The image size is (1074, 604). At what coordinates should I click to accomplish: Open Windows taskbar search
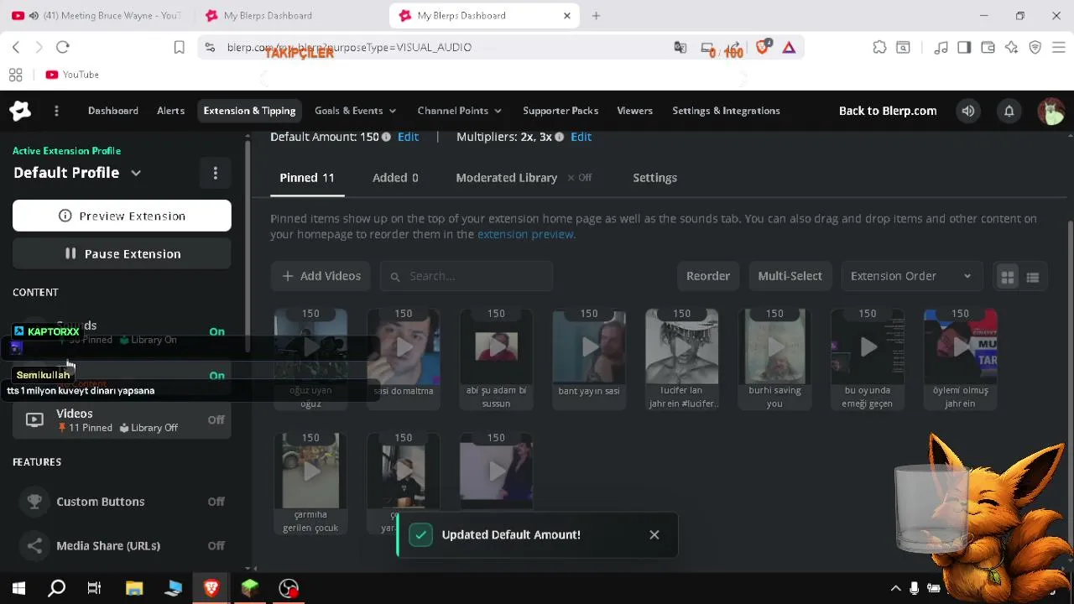click(56, 588)
